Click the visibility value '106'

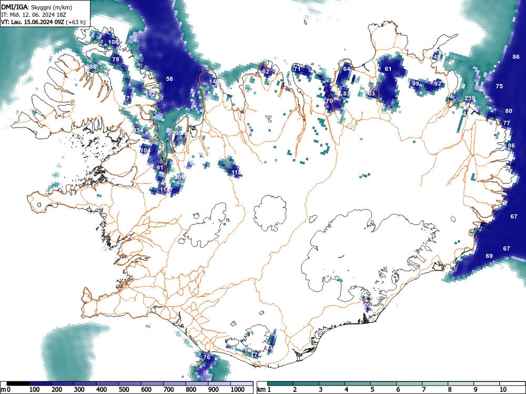[x=114, y=42]
